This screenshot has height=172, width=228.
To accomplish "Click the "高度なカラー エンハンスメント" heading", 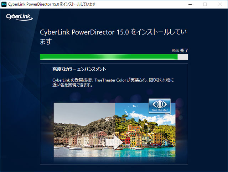I will pos(79,69).
